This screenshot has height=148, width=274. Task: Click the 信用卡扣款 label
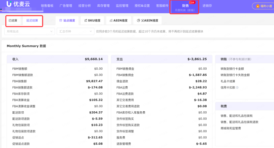(228, 88)
